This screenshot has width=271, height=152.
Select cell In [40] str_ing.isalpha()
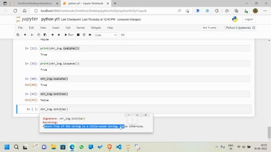click(x=144, y=79)
